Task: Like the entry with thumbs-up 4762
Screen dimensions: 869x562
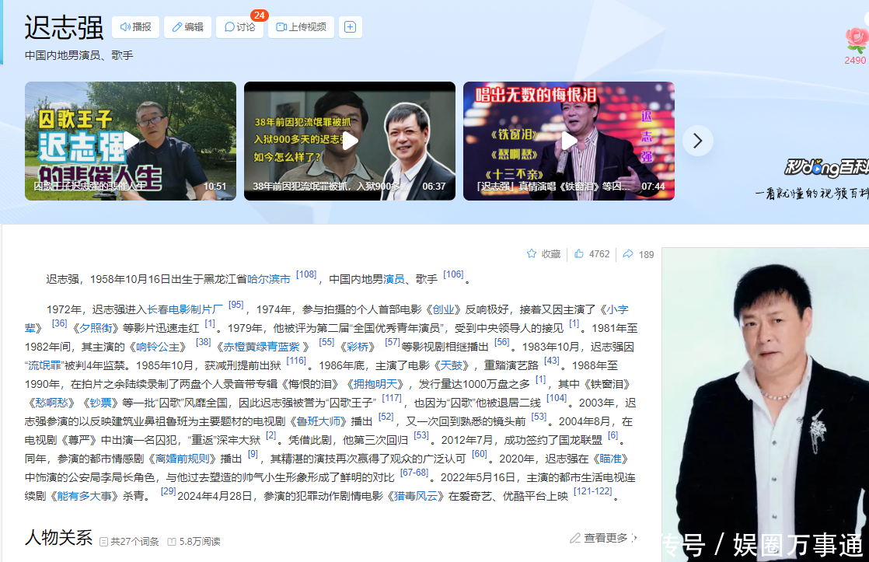Action: (579, 254)
